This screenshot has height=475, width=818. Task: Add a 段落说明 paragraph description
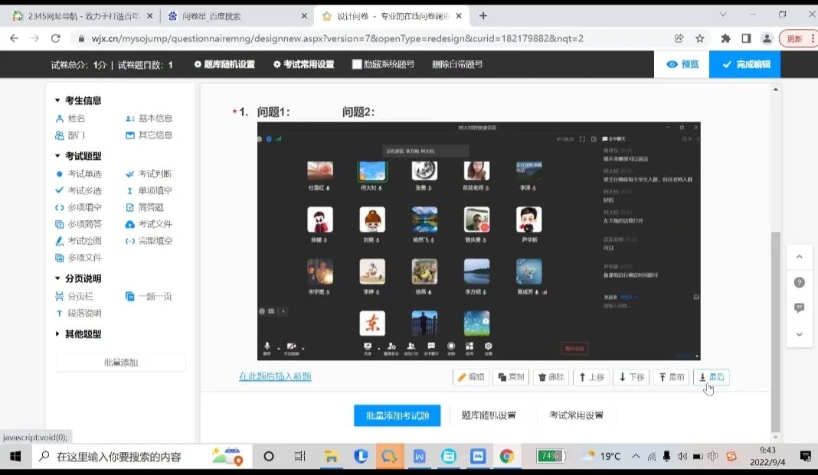[84, 312]
